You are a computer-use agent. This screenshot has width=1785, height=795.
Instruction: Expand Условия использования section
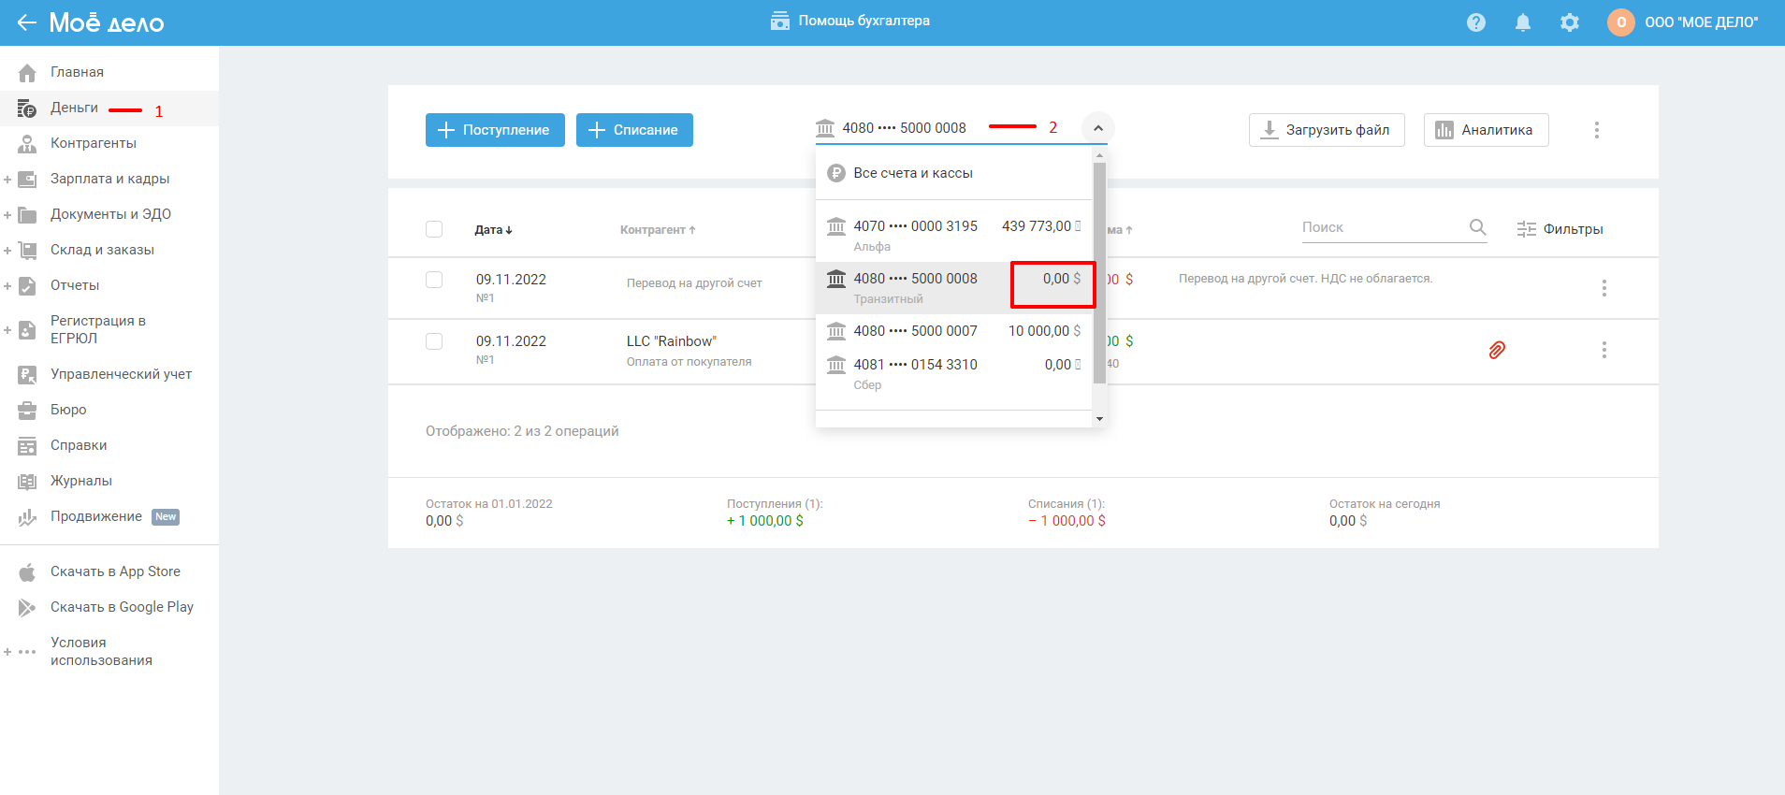click(7, 652)
